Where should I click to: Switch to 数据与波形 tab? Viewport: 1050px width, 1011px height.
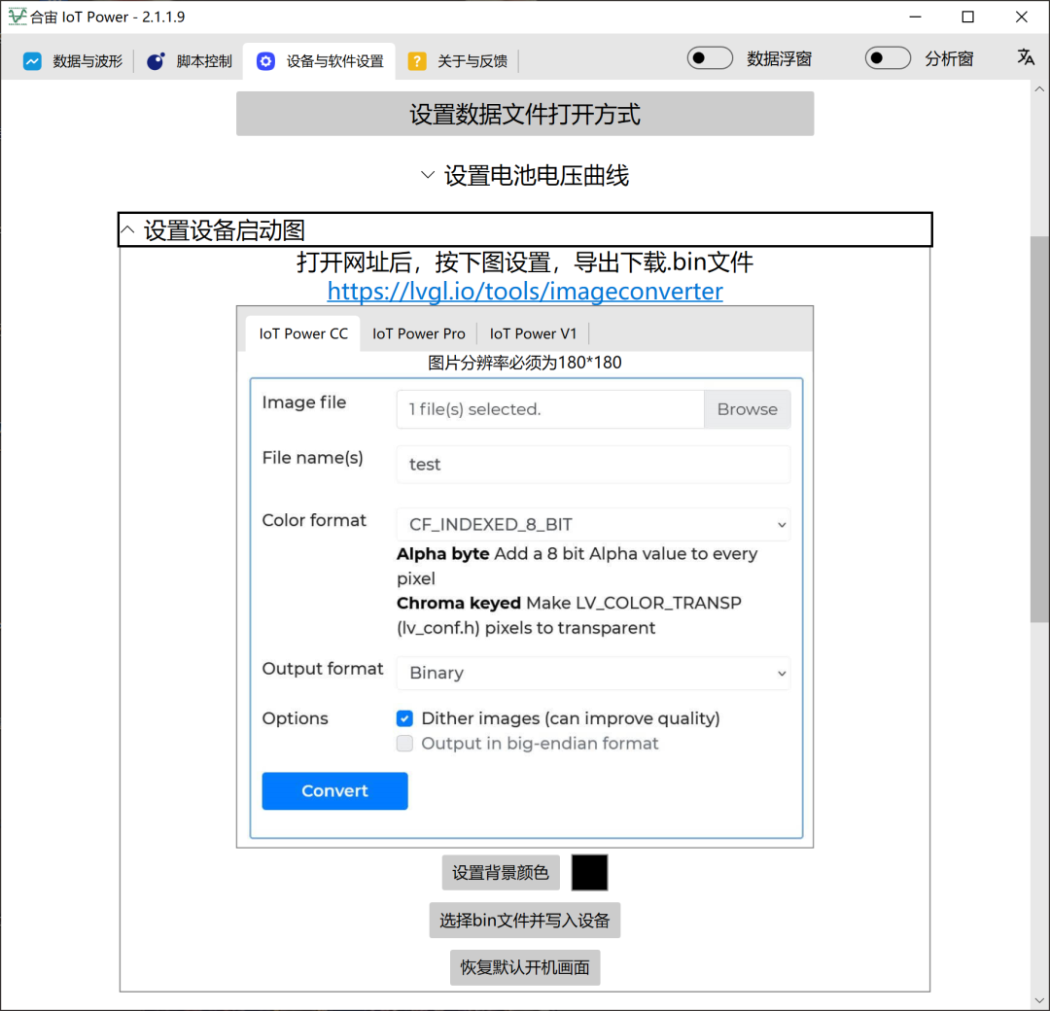pos(73,61)
